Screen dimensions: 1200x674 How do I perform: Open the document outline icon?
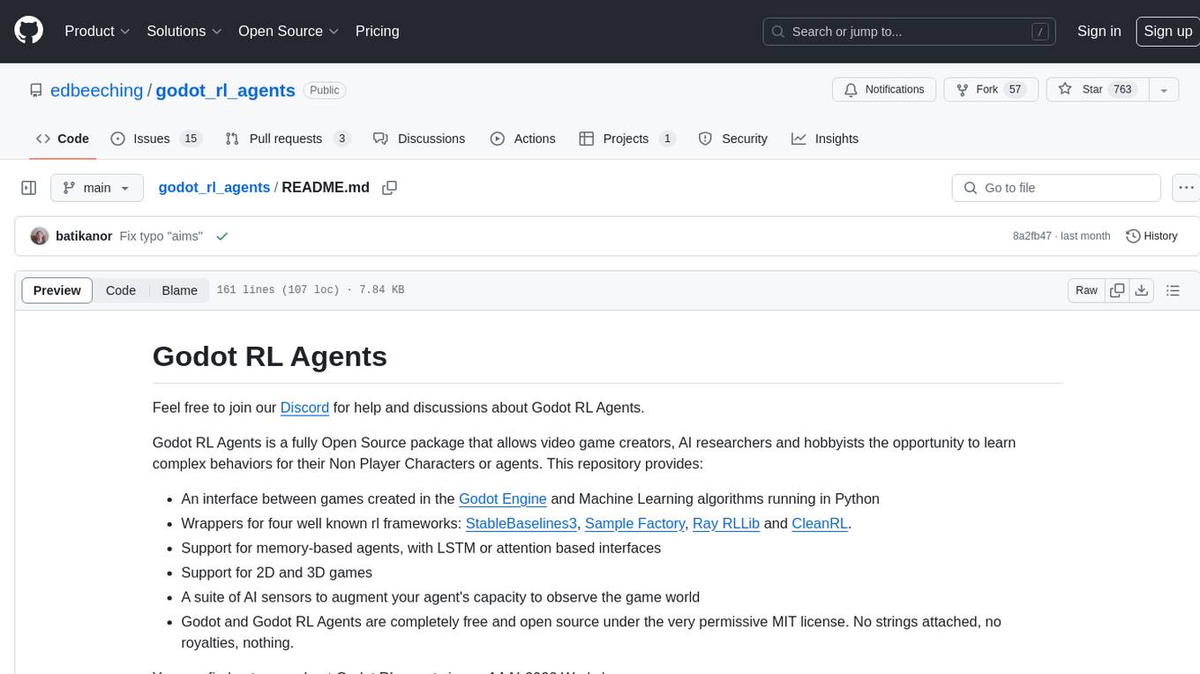(1173, 290)
